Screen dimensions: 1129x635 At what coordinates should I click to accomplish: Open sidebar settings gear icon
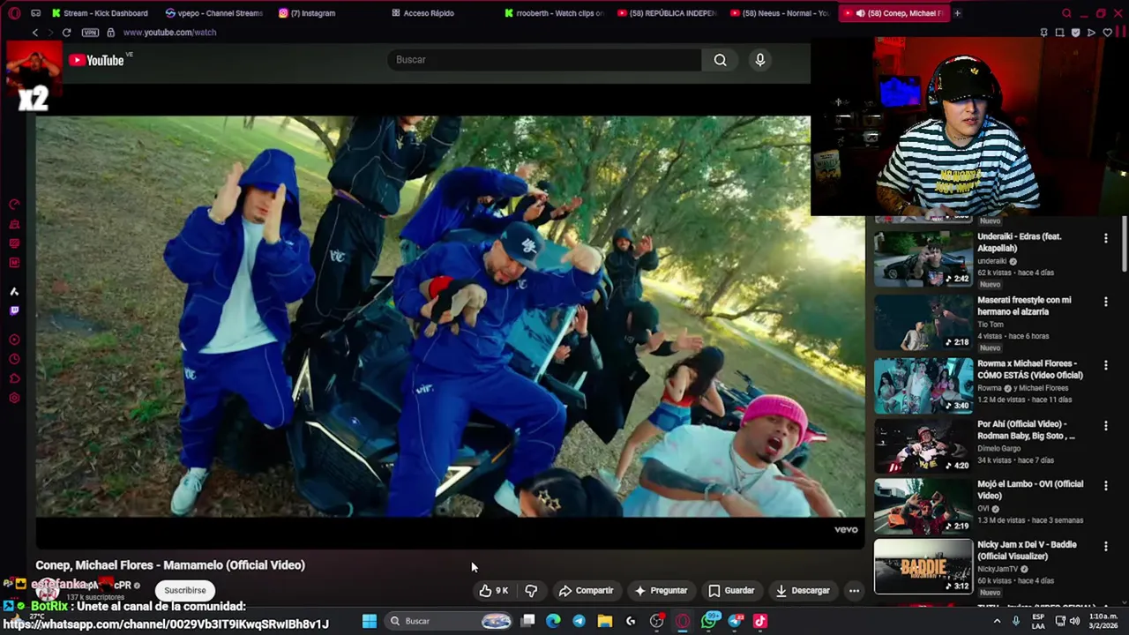[14, 398]
